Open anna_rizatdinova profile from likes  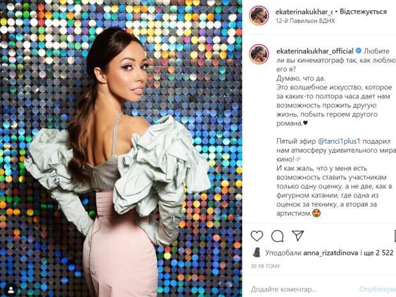[330, 253]
